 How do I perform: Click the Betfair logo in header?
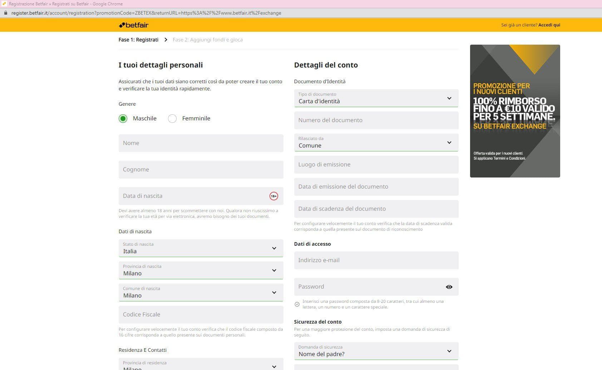click(x=133, y=25)
